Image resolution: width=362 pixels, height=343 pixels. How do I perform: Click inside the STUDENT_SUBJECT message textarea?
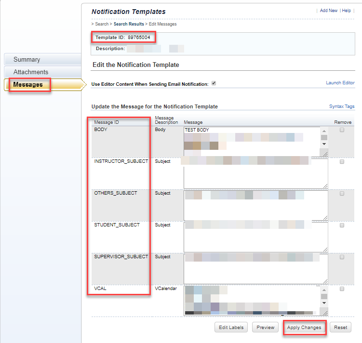[x=256, y=237]
